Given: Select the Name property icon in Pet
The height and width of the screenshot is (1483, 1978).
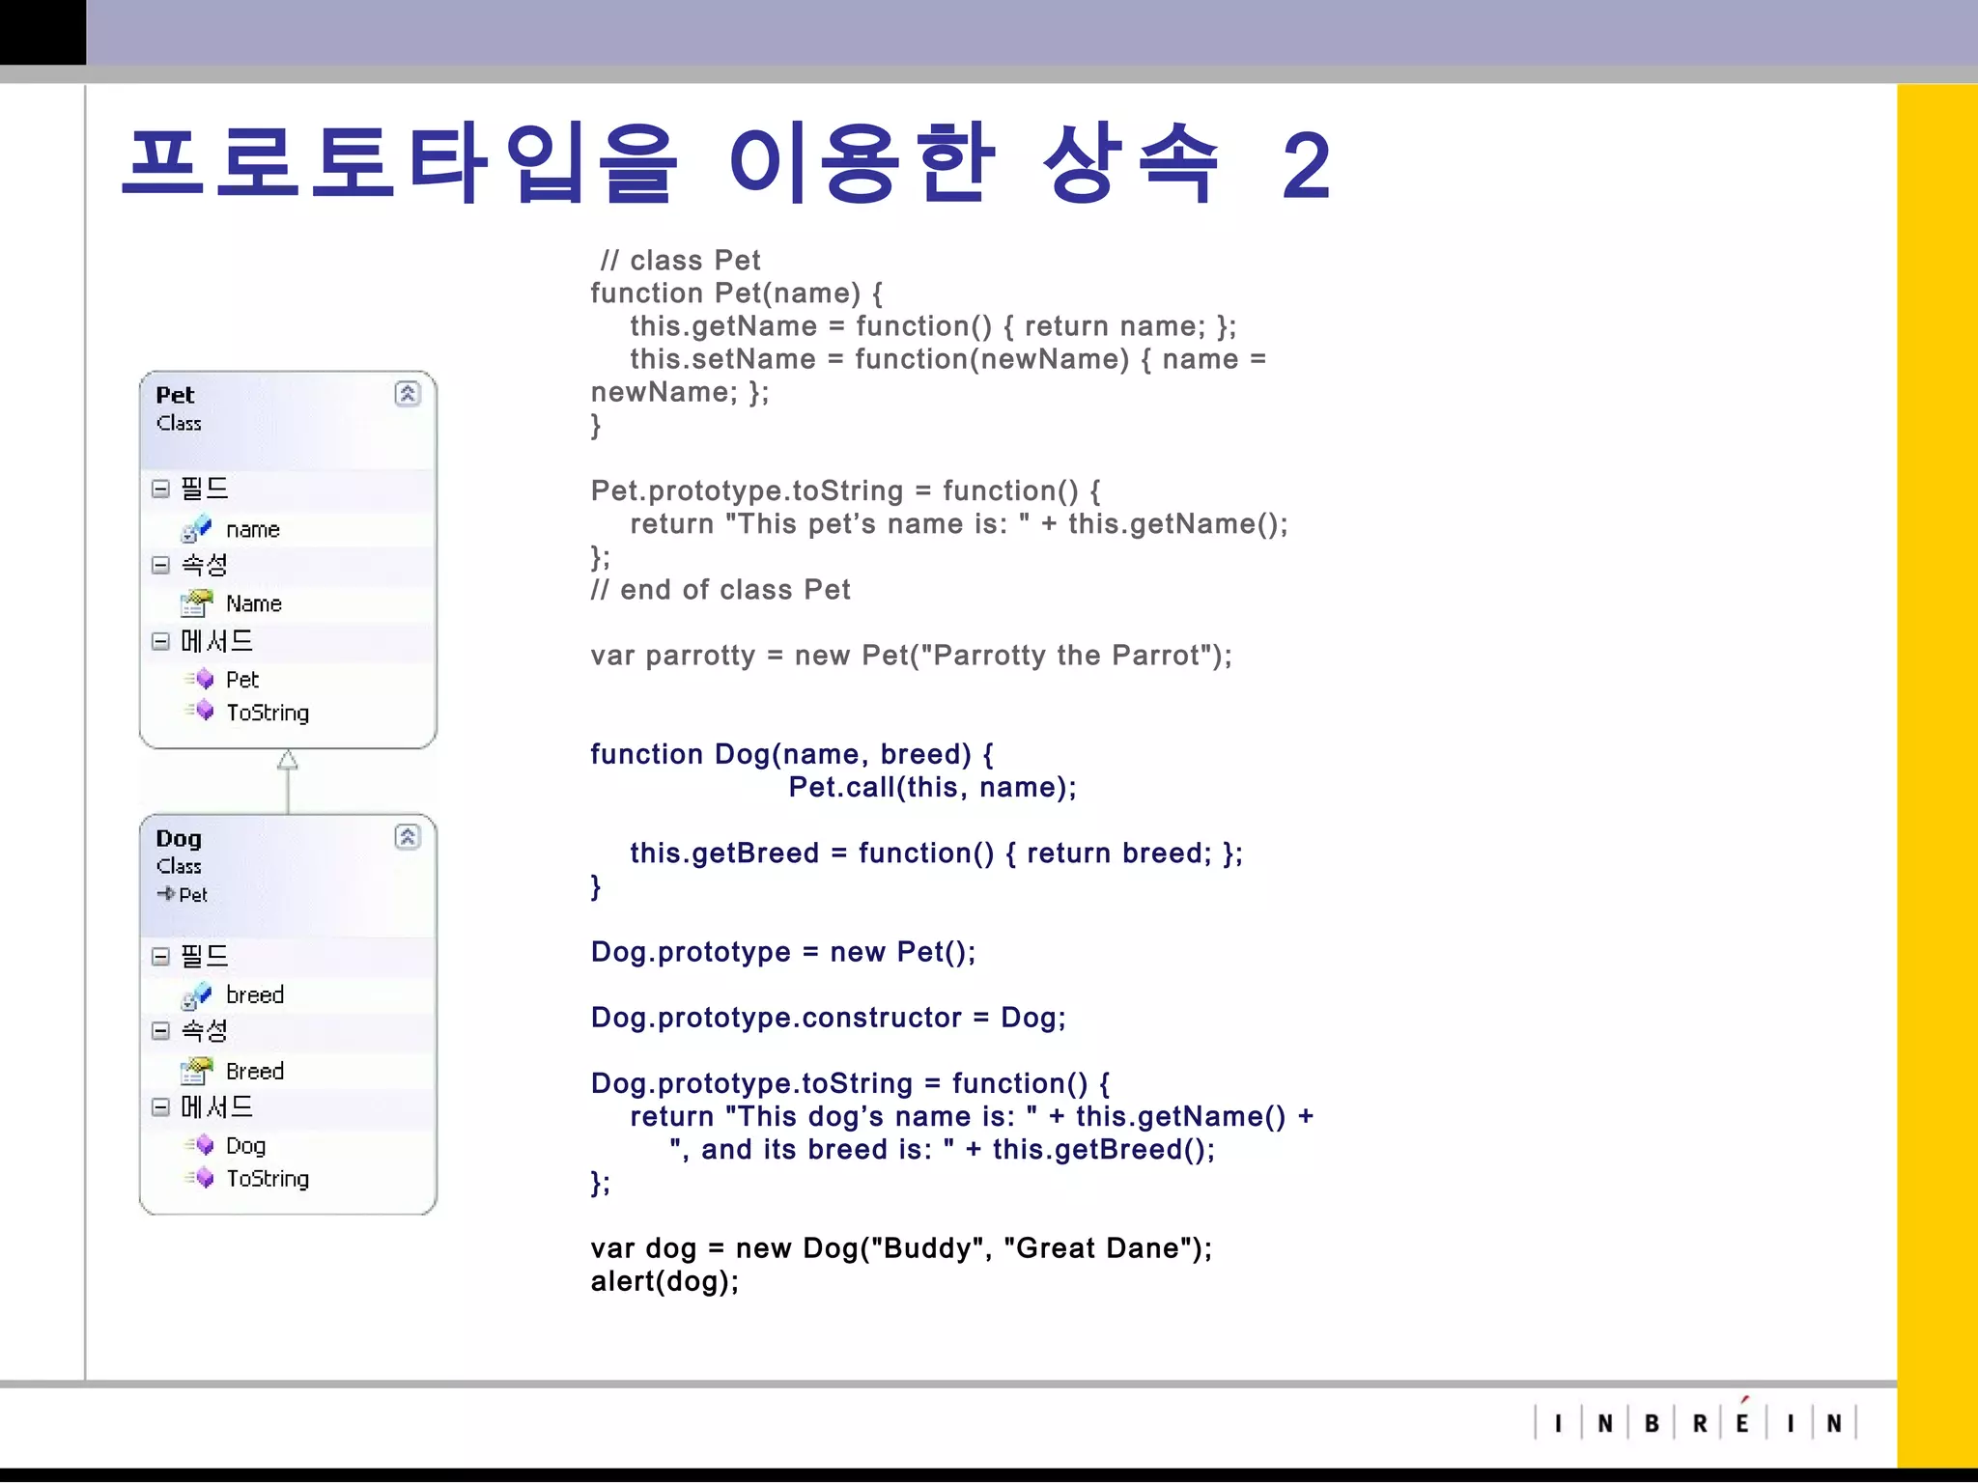Looking at the screenshot, I should tap(197, 603).
